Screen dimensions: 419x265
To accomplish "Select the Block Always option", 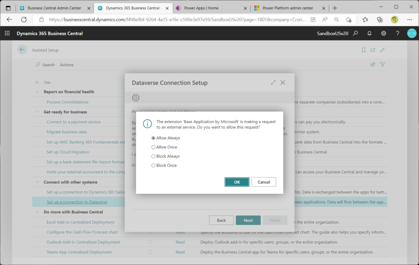I will click(153, 156).
